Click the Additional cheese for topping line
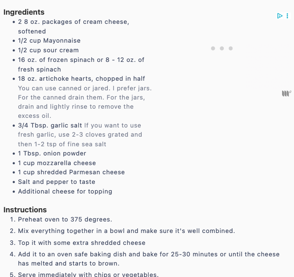Viewport: 294px width, 277px height. tap(65, 192)
